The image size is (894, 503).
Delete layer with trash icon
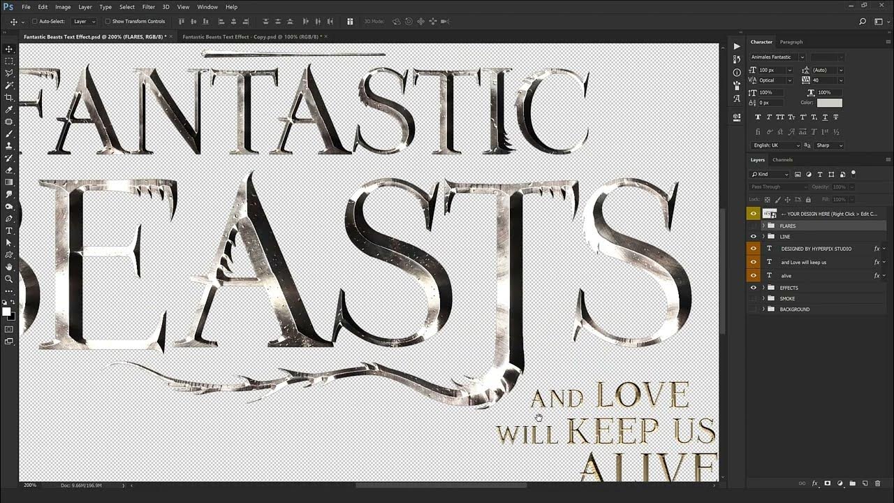pyautogui.click(x=878, y=483)
